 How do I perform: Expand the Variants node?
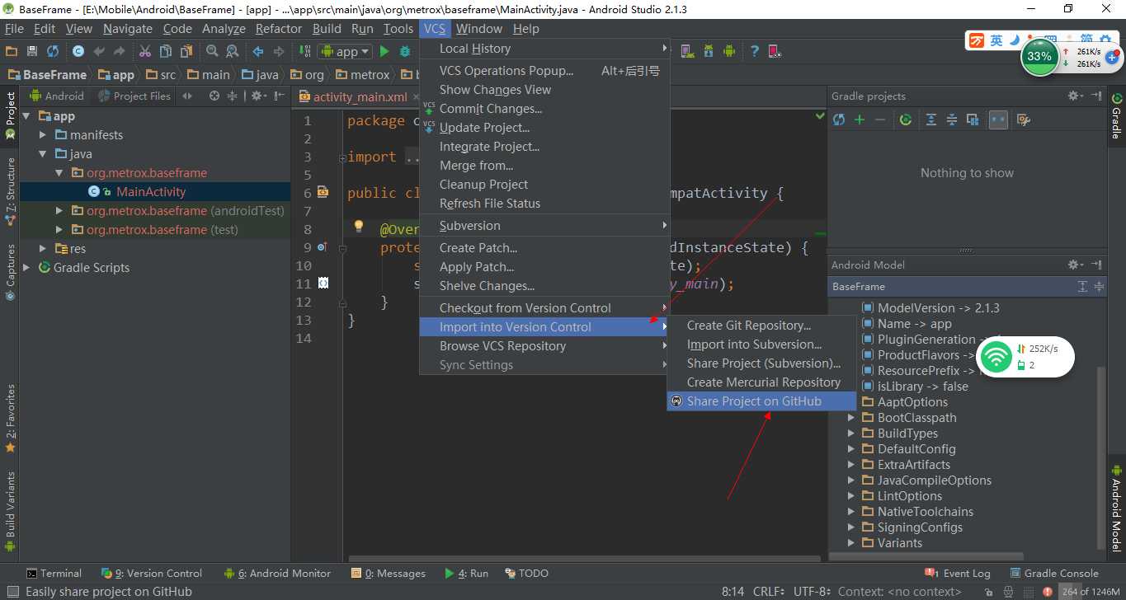pos(851,543)
